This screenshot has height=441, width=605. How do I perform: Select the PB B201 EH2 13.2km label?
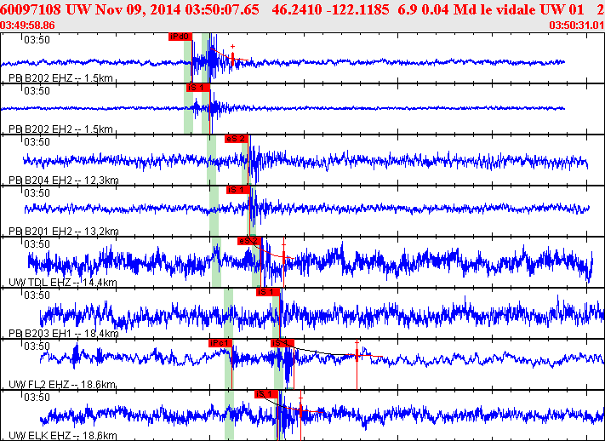63,232
